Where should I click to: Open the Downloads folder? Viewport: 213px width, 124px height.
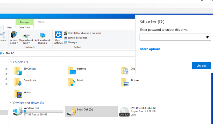click(x=18, y=82)
